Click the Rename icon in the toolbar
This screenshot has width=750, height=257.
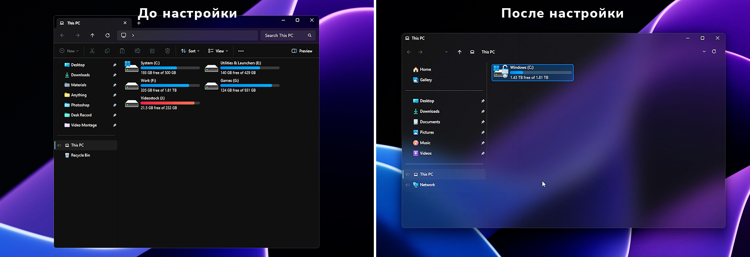point(137,51)
